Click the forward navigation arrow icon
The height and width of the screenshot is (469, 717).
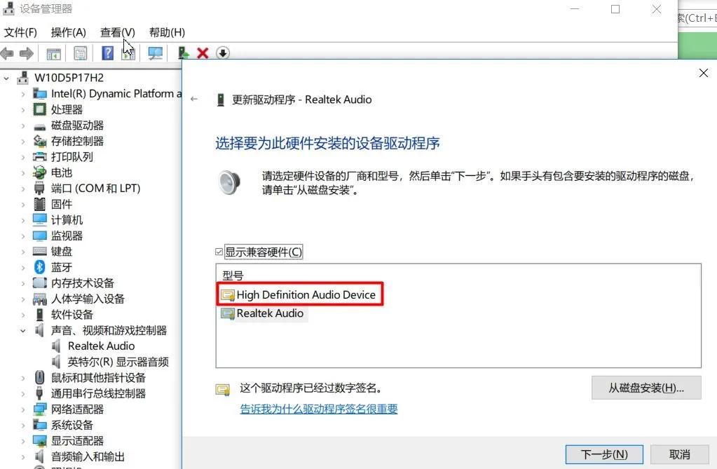click(27, 53)
